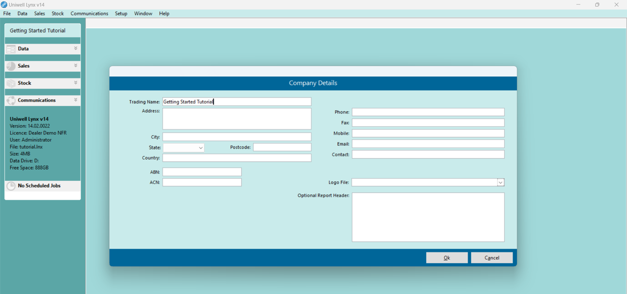The height and width of the screenshot is (294, 627).
Task: Click the City input field
Action: [x=237, y=137]
